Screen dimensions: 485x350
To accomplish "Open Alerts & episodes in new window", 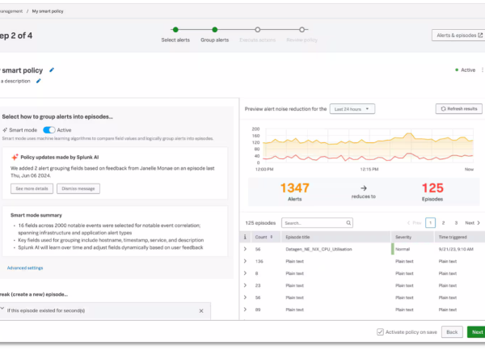I will (458, 36).
